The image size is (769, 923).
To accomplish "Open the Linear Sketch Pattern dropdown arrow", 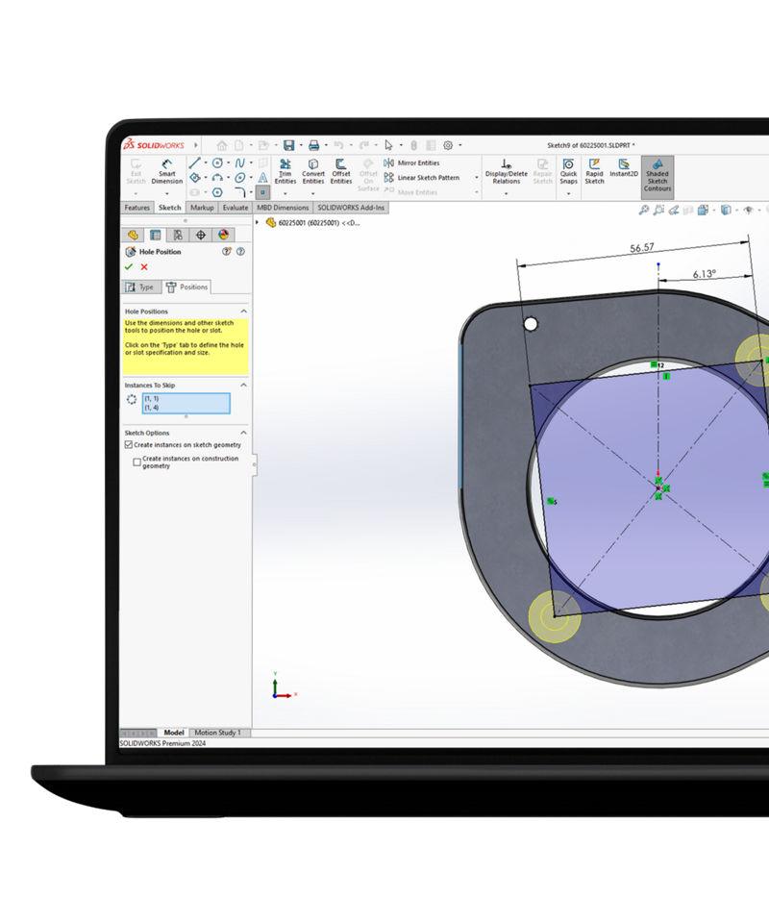I will coord(477,178).
